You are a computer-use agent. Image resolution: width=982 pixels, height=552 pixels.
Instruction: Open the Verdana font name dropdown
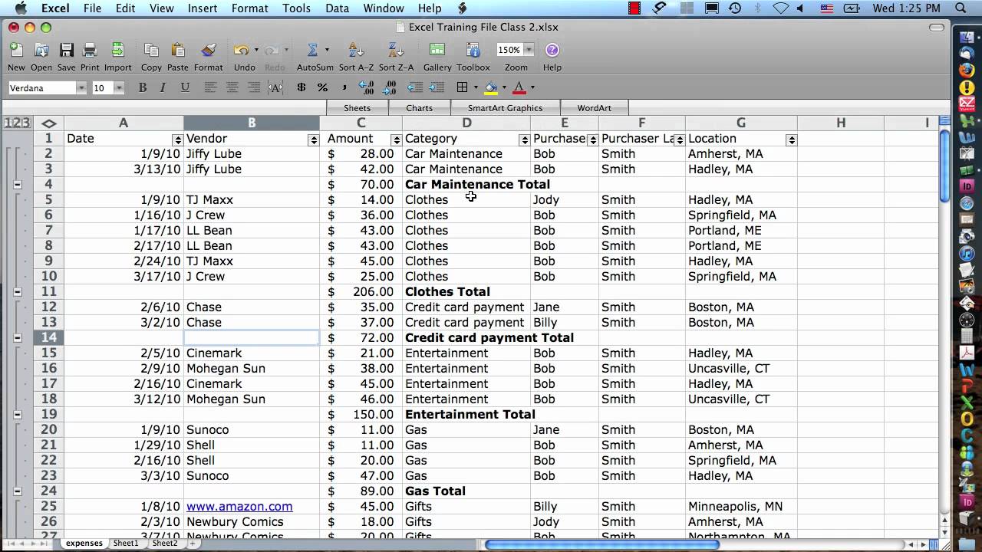tap(81, 88)
